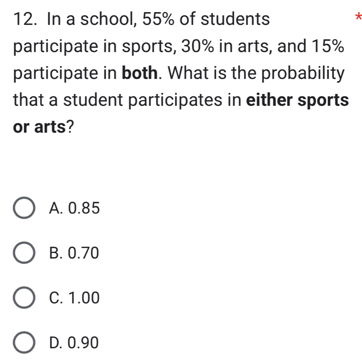362x364 pixels.
Task: Choose the radio circle beside C. 1.00
Action: 25,298
